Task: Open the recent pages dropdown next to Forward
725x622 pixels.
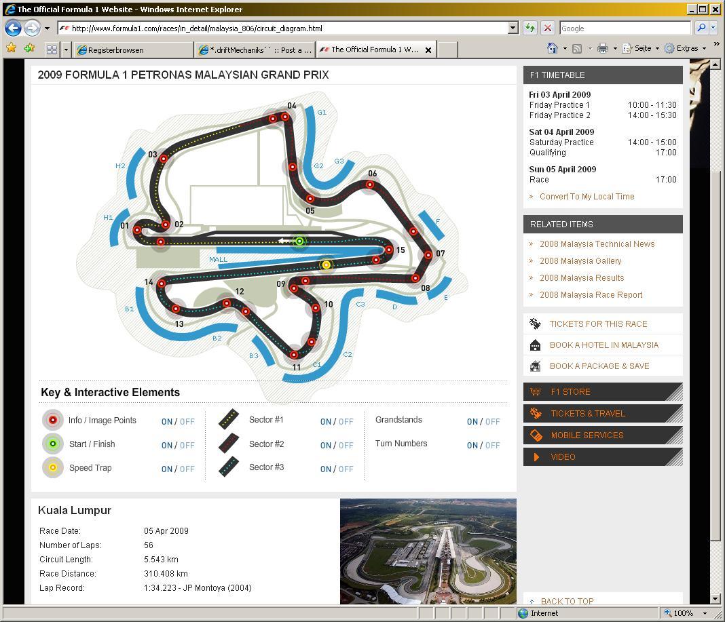Action: click(47, 28)
